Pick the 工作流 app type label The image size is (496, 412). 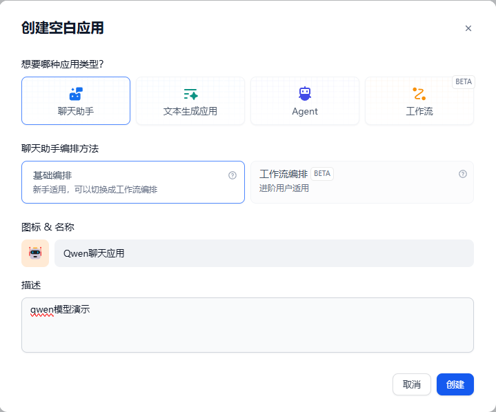coord(419,111)
